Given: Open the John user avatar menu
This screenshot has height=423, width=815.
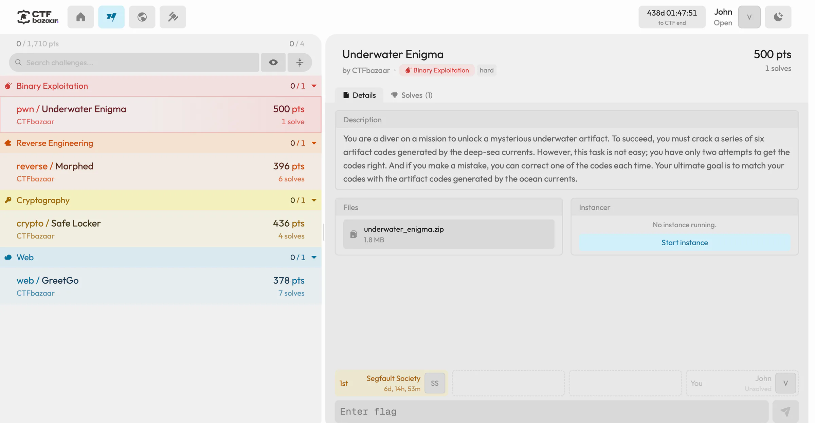Looking at the screenshot, I should tap(749, 17).
